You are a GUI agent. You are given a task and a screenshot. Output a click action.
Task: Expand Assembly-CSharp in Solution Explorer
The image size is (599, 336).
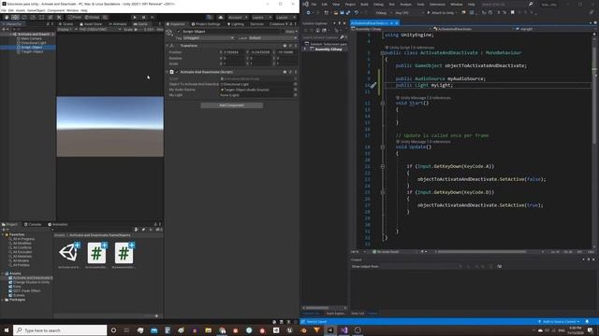[305, 49]
